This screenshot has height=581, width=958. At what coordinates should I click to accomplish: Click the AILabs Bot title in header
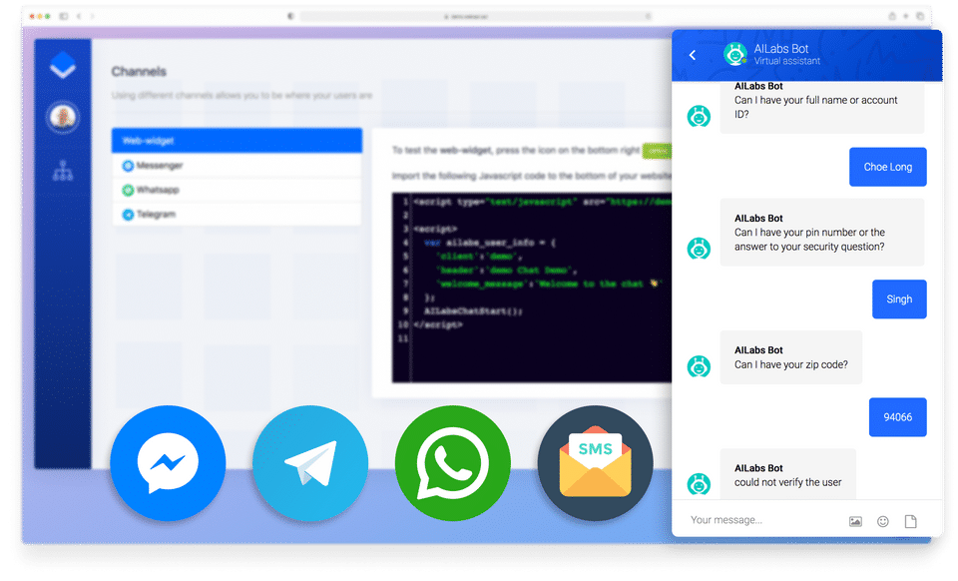(780, 48)
